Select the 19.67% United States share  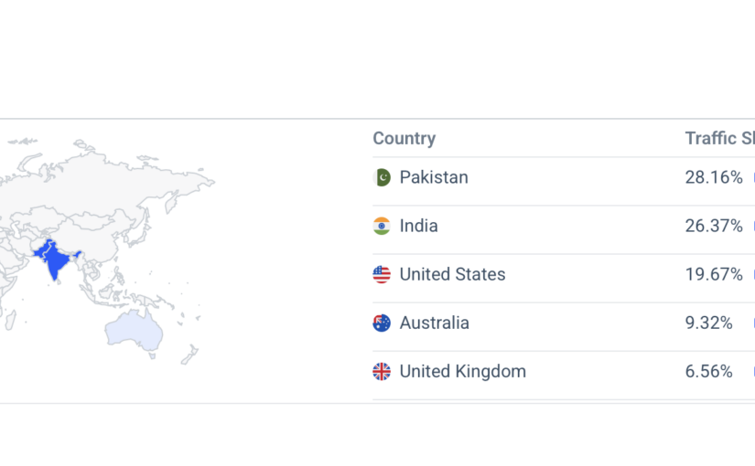[714, 274]
